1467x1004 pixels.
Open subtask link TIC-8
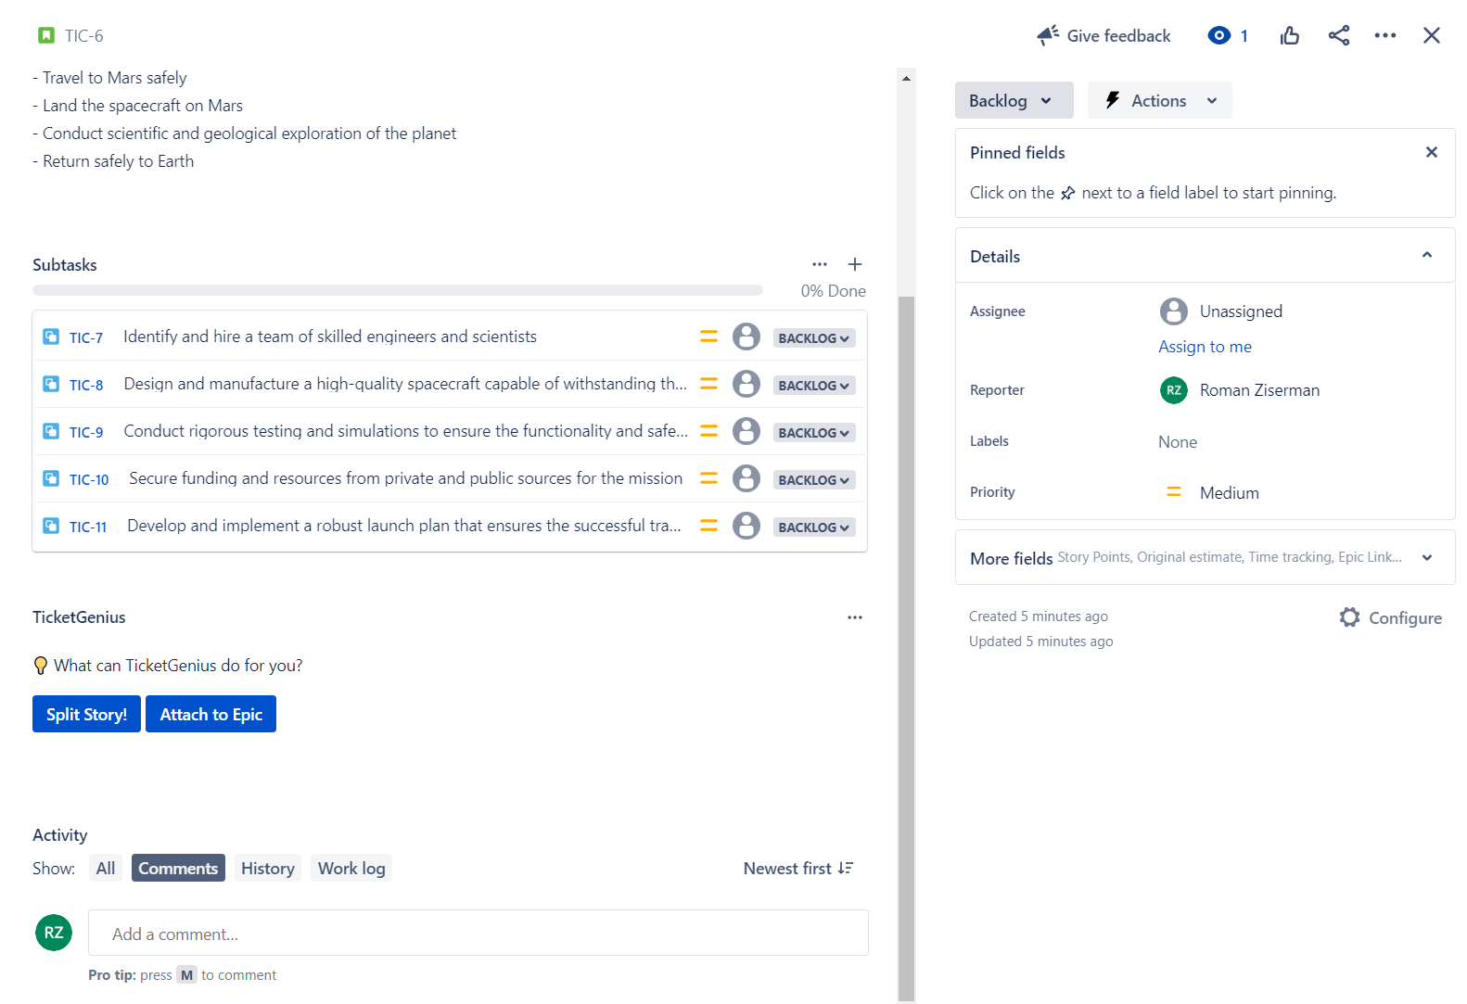(x=86, y=385)
